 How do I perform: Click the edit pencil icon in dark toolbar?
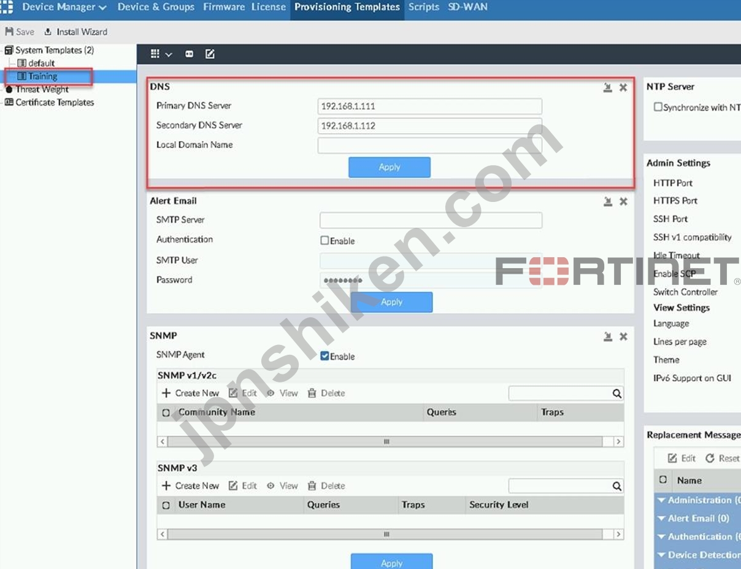click(210, 54)
